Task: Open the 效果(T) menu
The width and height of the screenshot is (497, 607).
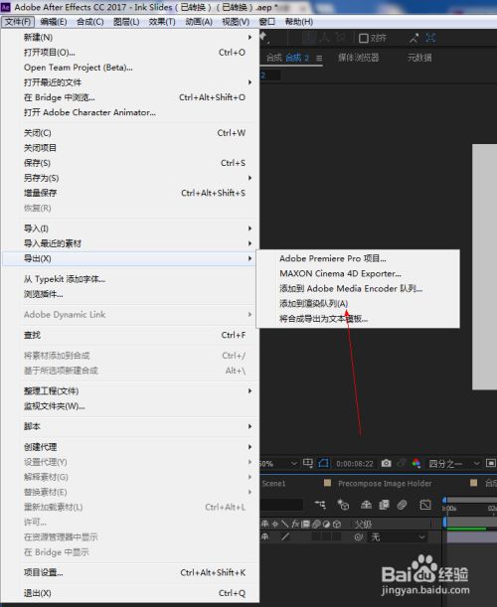Action: point(162,22)
